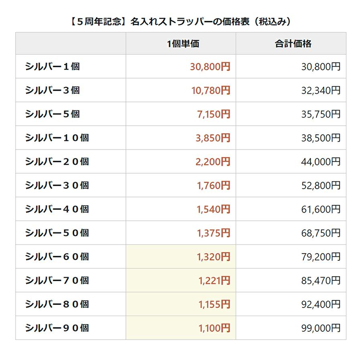Click the 1,375円 unit price cell
This screenshot has height=361, width=361.
(213, 233)
